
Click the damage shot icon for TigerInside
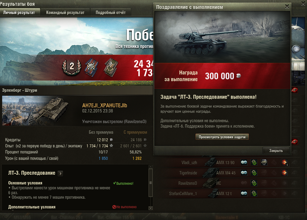pyautogui.click(x=284, y=173)
